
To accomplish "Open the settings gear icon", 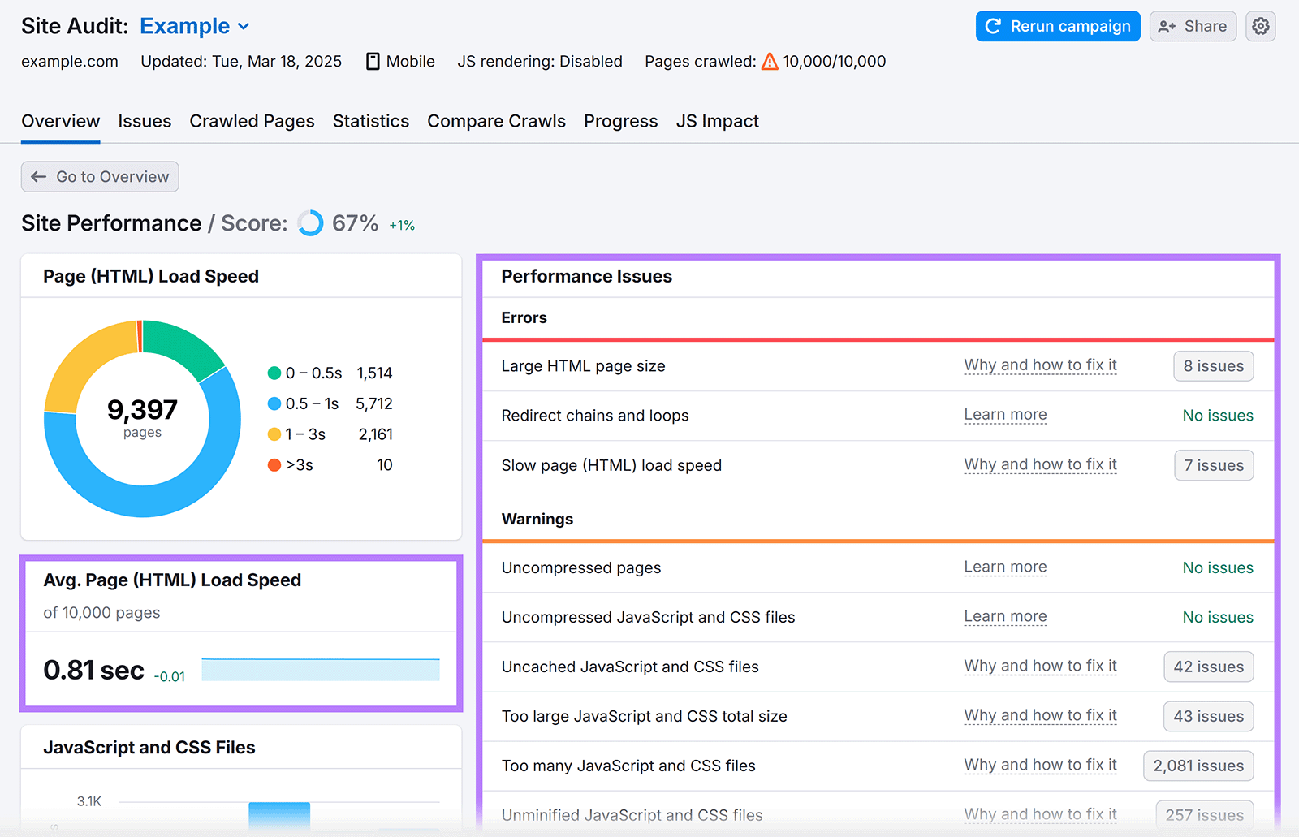I will click(x=1260, y=25).
